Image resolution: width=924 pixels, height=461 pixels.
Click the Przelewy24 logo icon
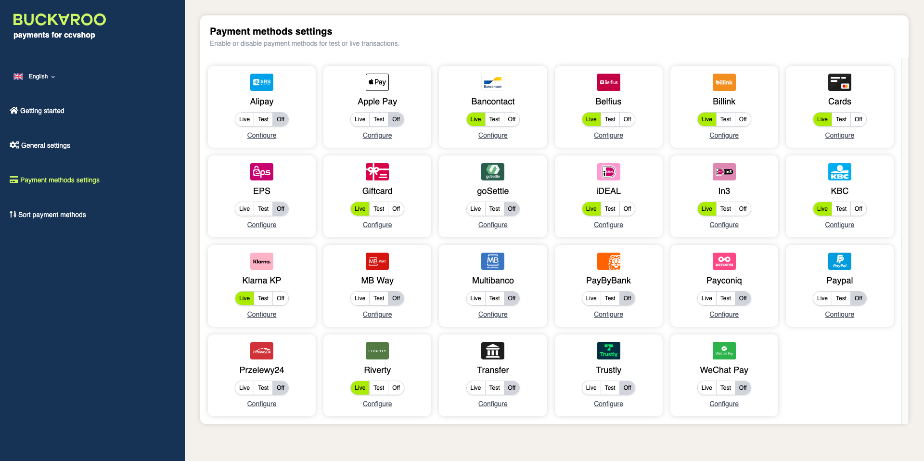(x=262, y=351)
